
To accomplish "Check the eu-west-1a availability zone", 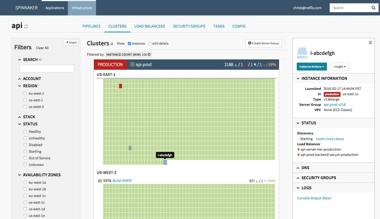I will click(x=25, y=182).
